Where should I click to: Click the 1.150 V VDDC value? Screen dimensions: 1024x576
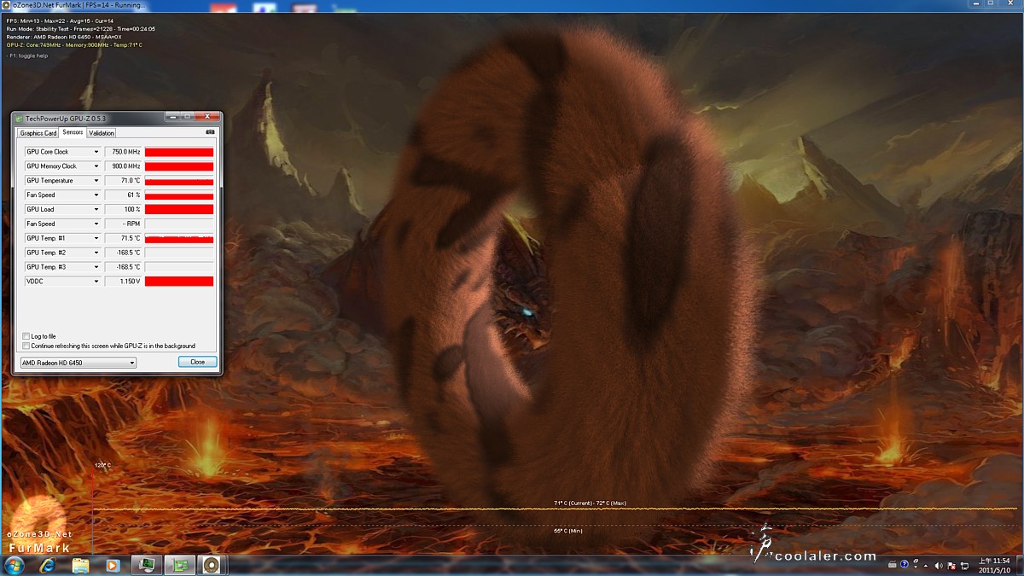tap(123, 281)
